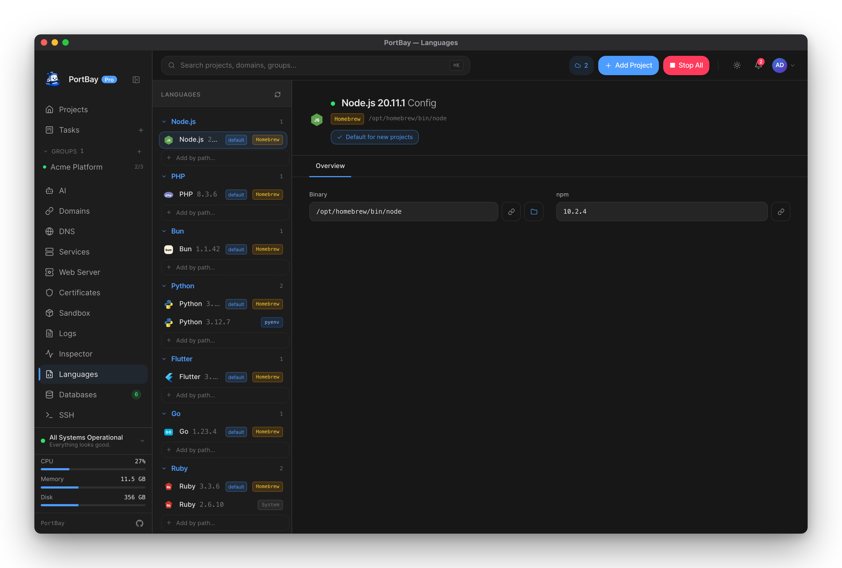
Task: Select the PHP 8.3.6 entry
Action: (223, 195)
